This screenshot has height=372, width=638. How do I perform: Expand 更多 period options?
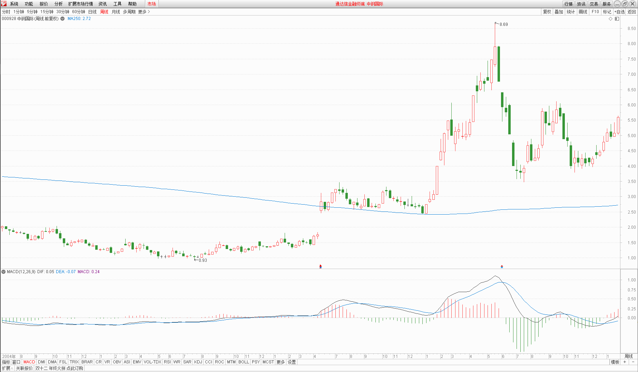coord(144,12)
